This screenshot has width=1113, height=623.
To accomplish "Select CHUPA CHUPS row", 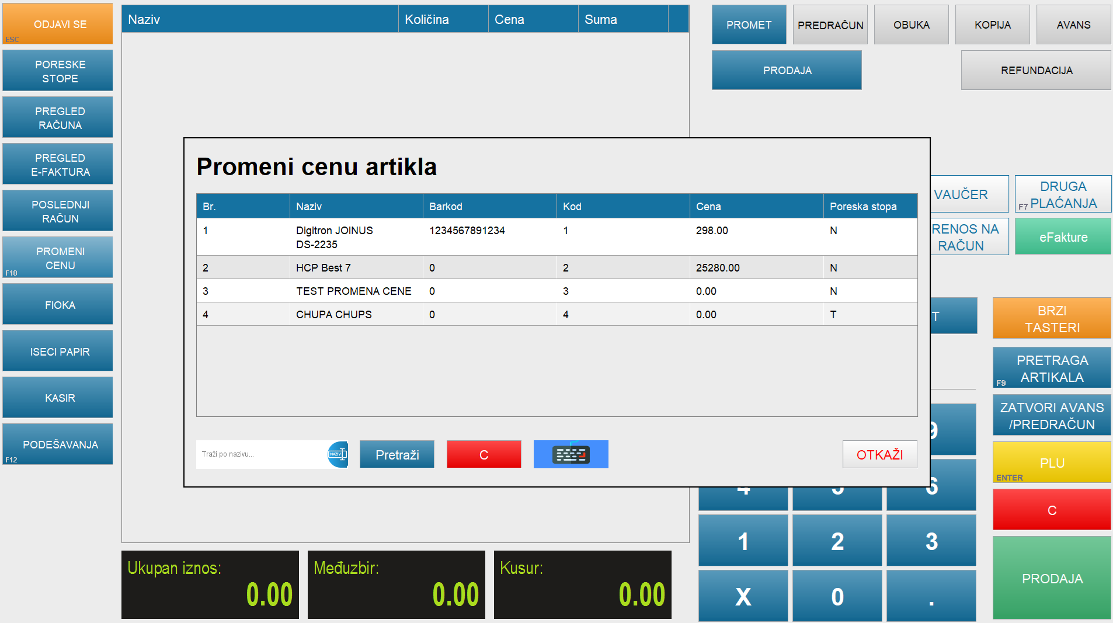I will pos(556,314).
